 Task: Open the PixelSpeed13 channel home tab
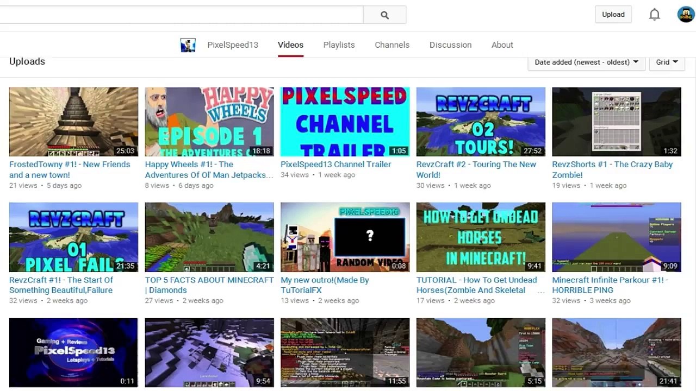(x=233, y=45)
